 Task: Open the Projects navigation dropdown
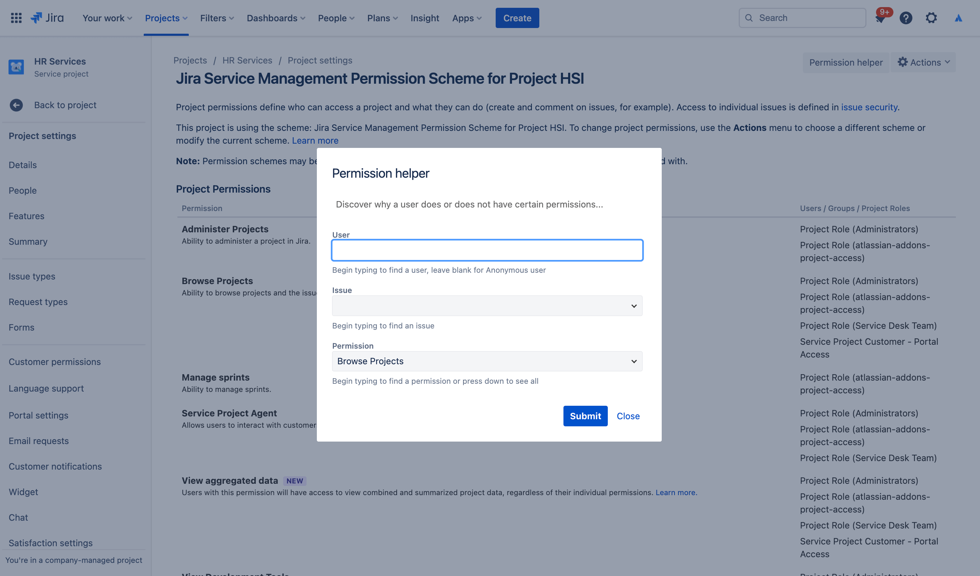[167, 18]
